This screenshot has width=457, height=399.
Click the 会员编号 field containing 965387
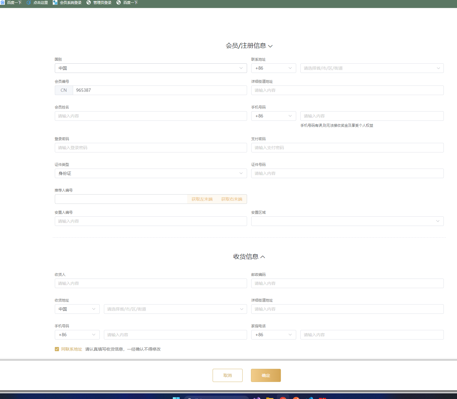pos(160,90)
